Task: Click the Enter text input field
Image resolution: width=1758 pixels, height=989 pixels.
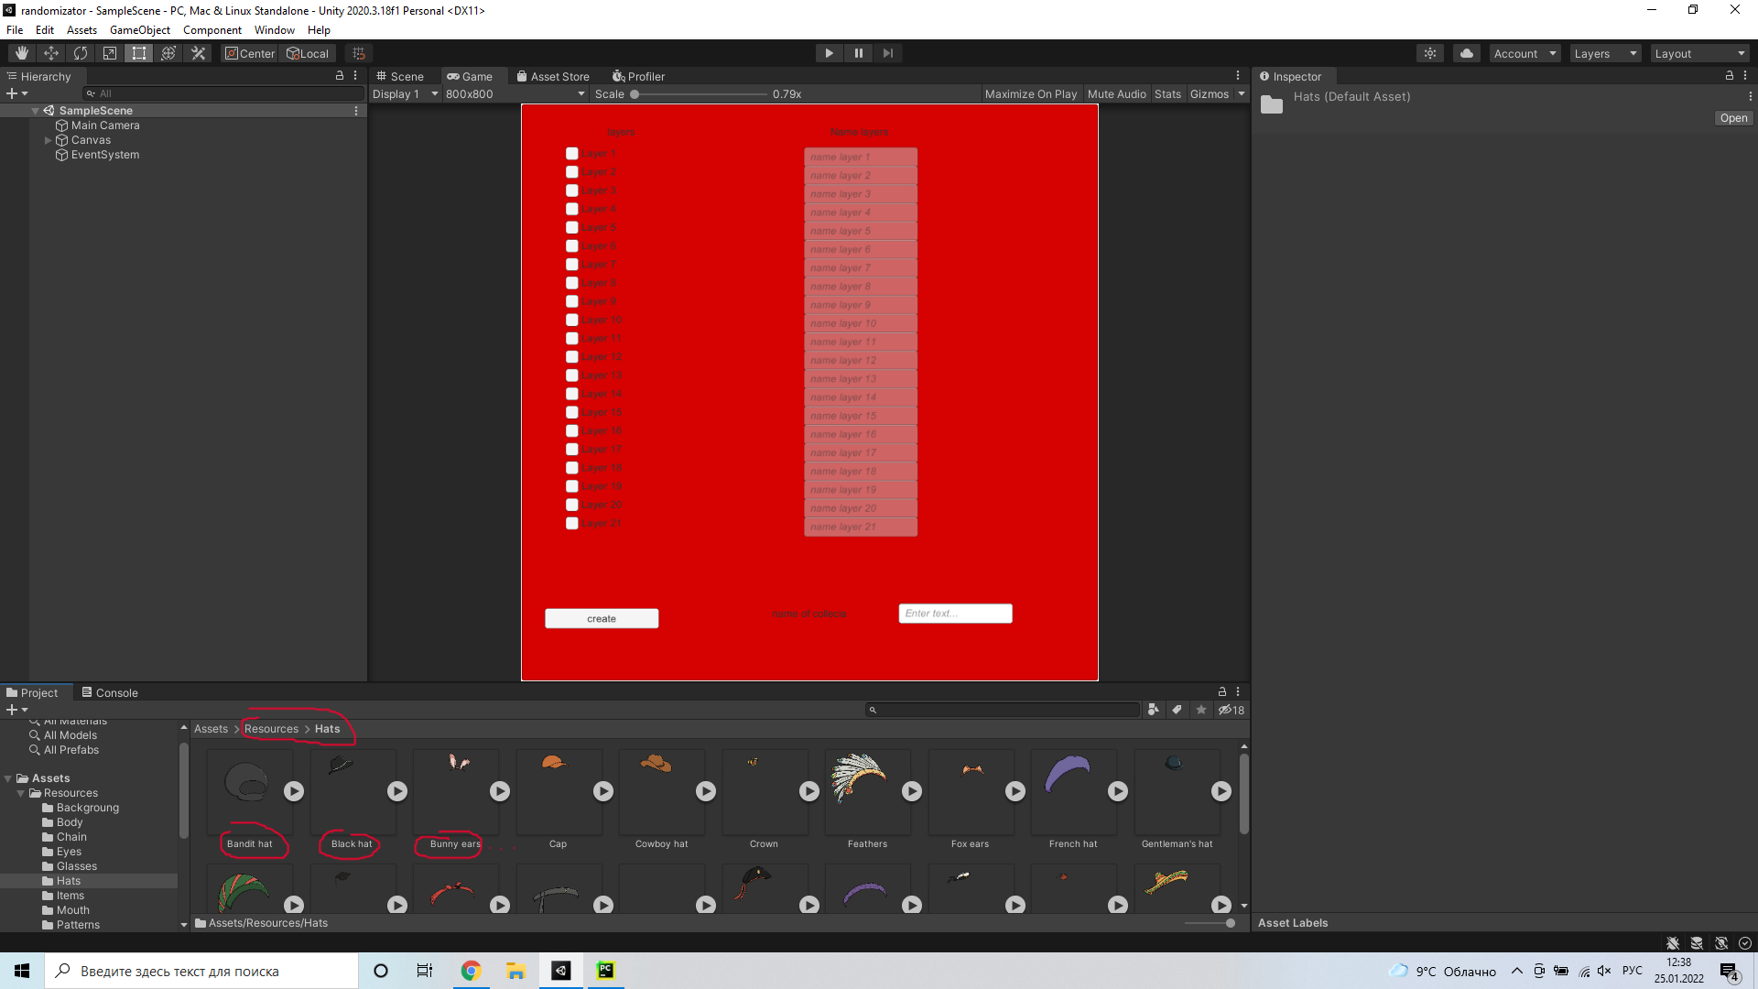Action: 954,613
